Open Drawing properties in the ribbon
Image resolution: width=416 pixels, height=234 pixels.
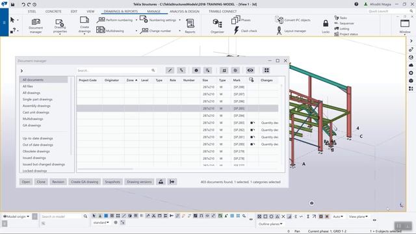pos(60,26)
